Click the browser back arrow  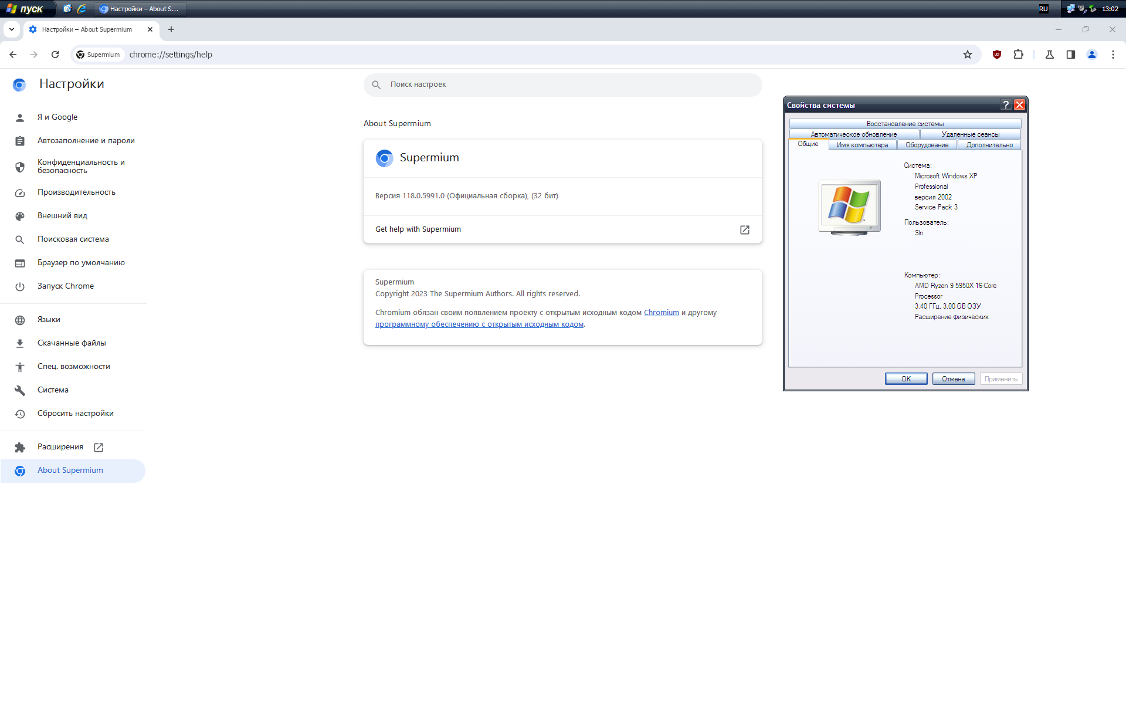coord(13,55)
